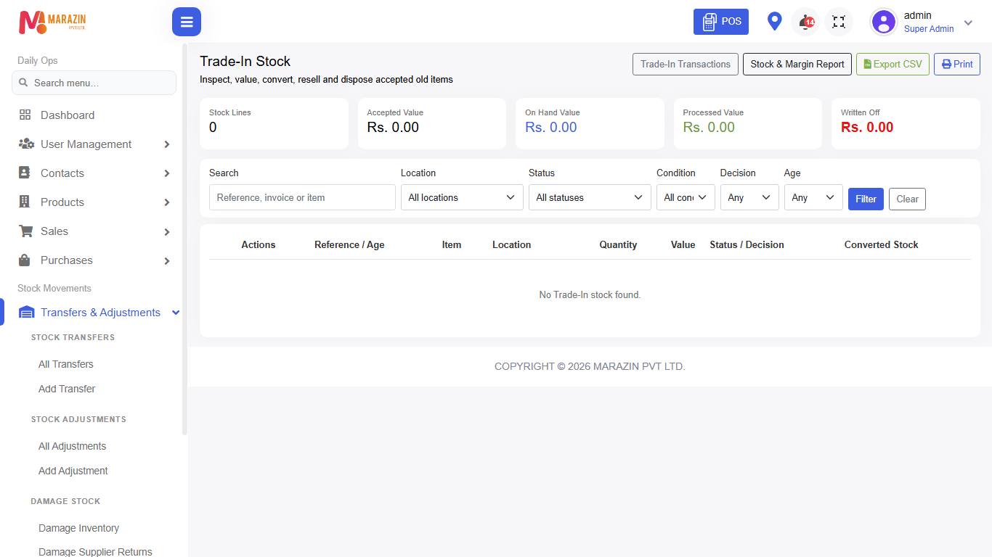
Task: Open the POS register button
Action: [721, 22]
